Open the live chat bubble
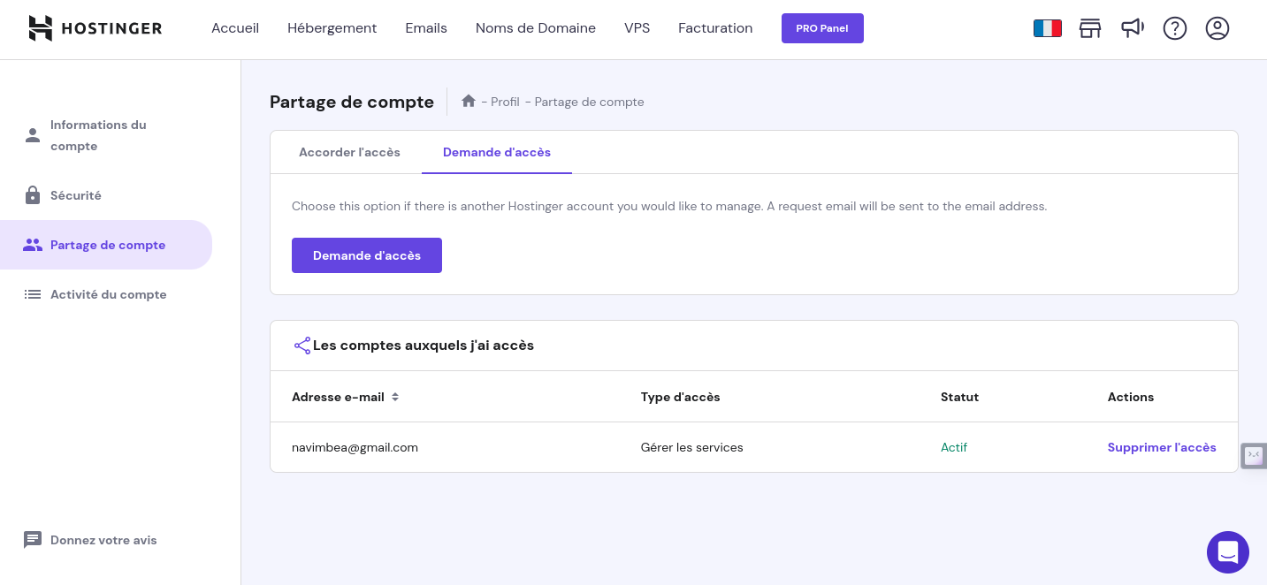Screen dimensions: 1267x585 tap(1227, 552)
